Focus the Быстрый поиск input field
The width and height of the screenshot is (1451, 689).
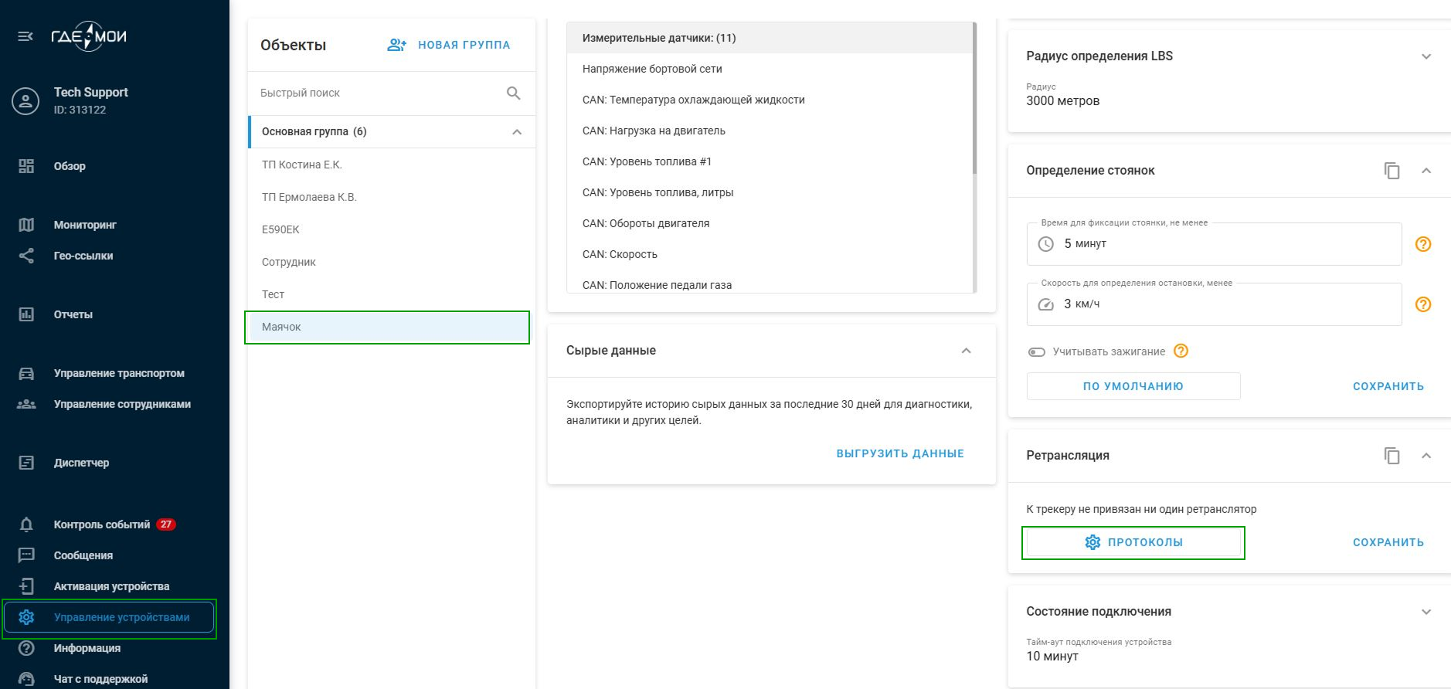[x=379, y=93]
